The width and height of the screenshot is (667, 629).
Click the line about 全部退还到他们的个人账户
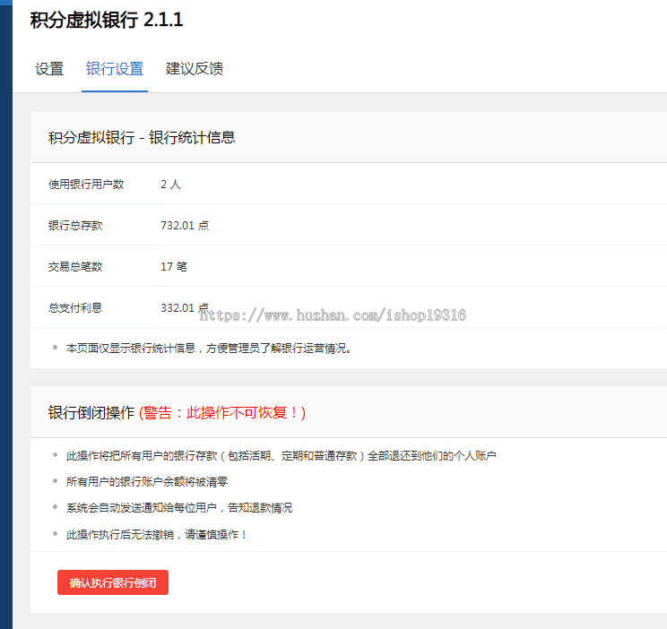[x=281, y=456]
